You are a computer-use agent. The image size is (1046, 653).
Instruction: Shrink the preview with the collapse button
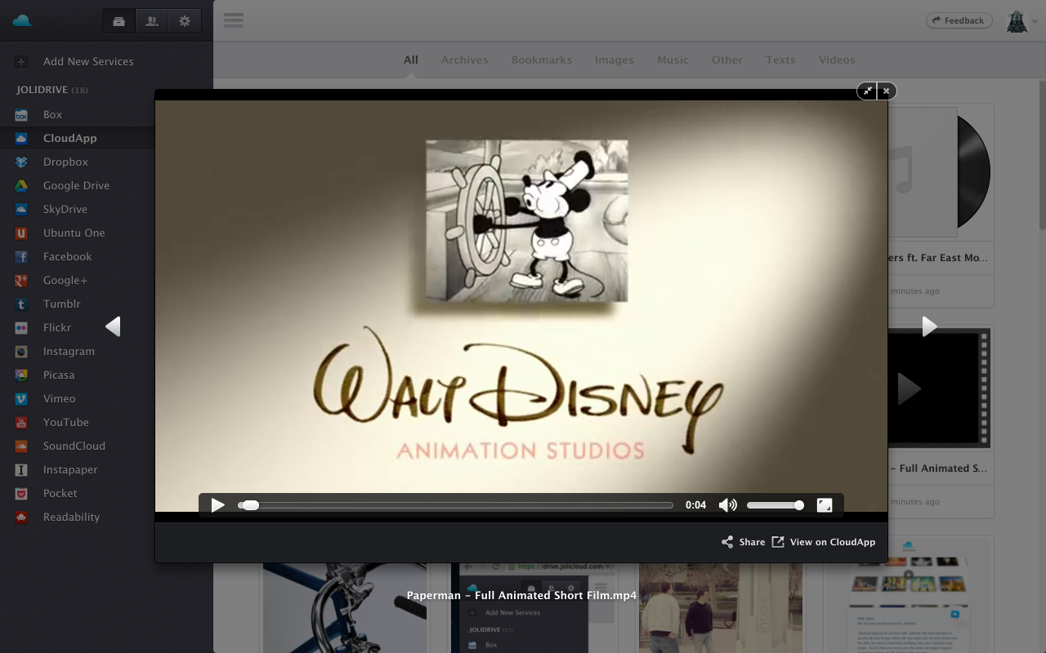coord(867,91)
